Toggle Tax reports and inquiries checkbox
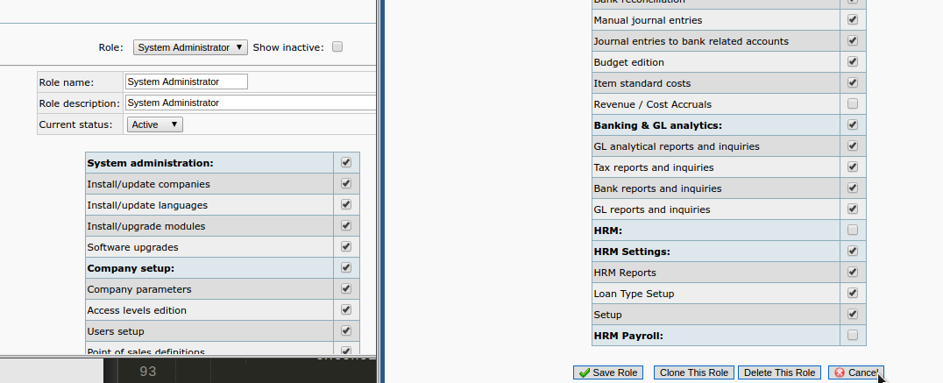The height and width of the screenshot is (383, 943). 853,167
